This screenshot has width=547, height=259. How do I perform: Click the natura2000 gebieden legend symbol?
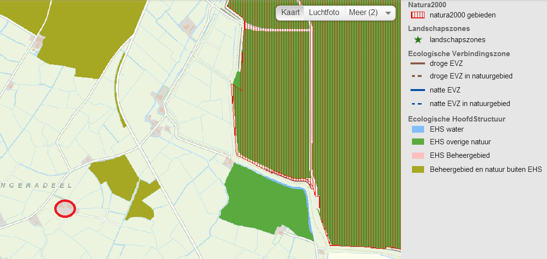(418, 15)
